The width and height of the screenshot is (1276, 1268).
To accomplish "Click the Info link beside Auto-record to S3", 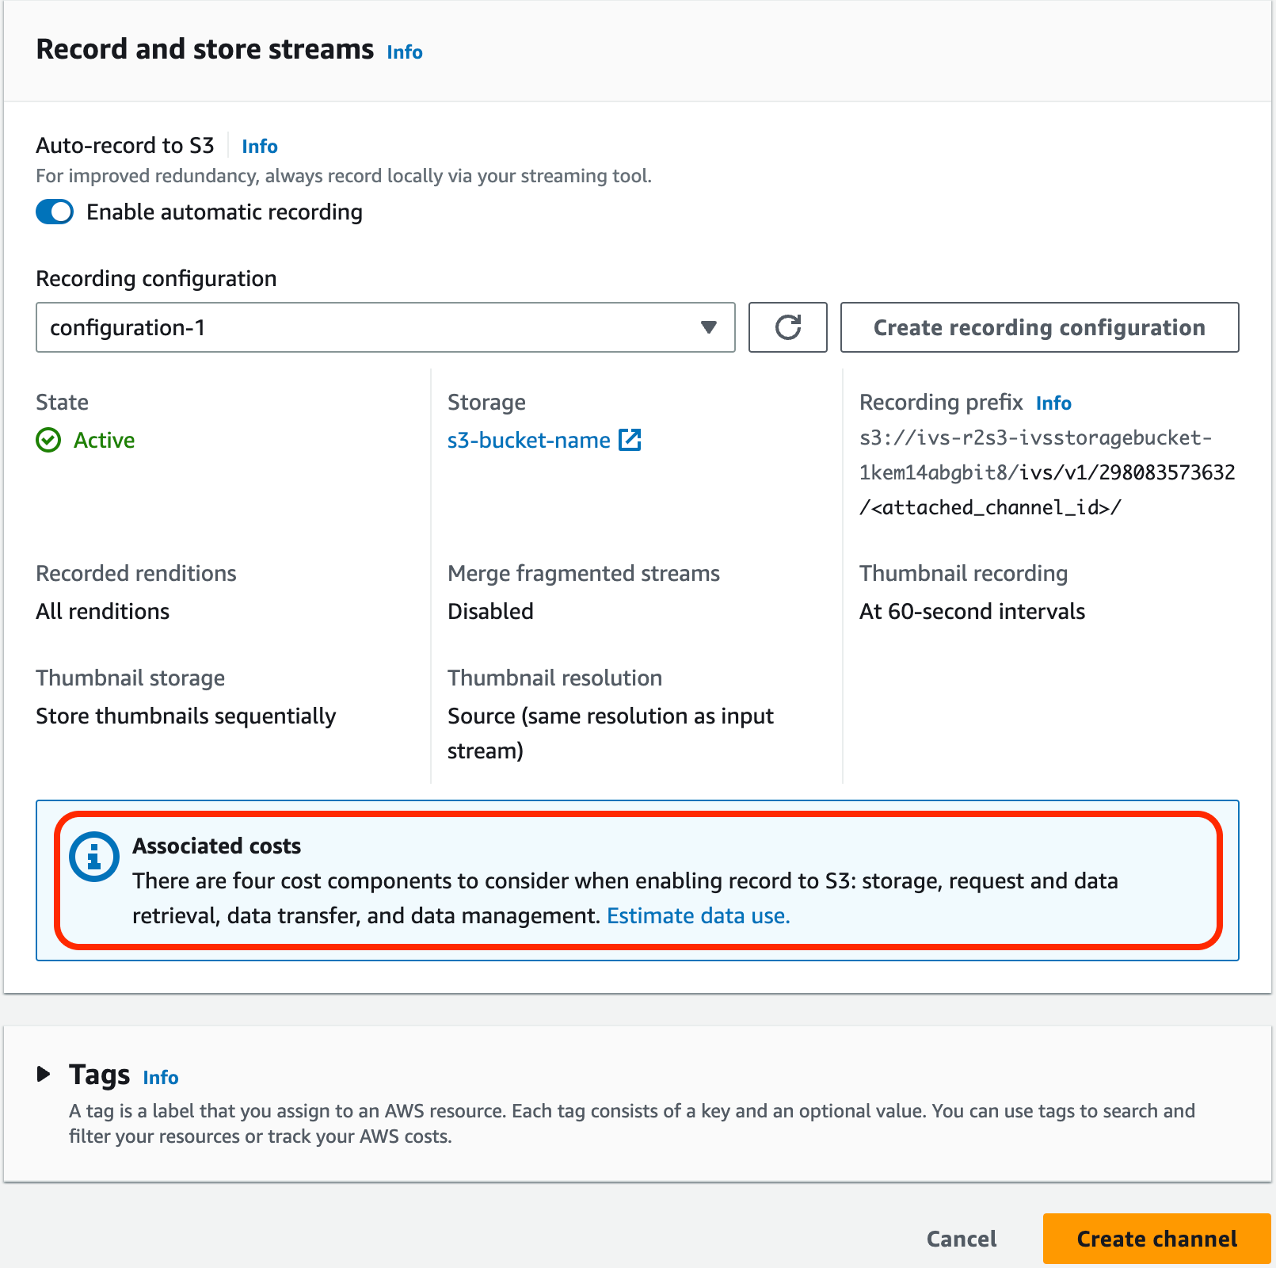I will coord(259,146).
